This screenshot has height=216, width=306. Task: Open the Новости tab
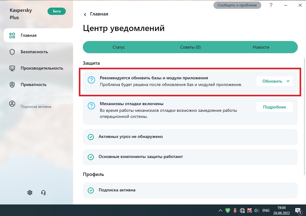coord(261,47)
